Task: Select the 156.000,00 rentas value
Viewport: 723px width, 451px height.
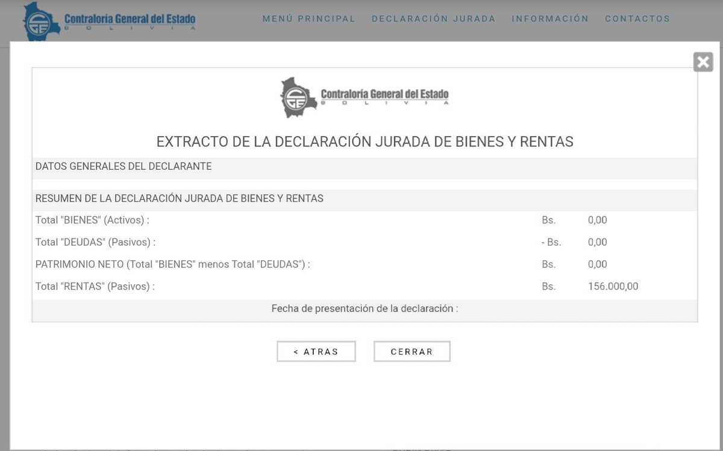Action: click(613, 286)
